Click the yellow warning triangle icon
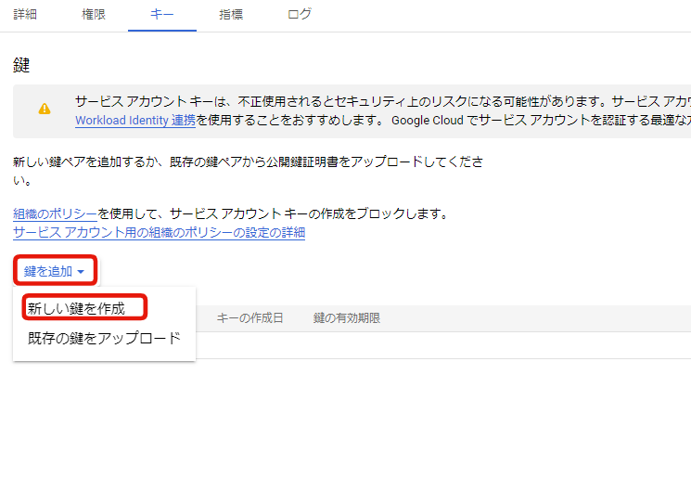The height and width of the screenshot is (478, 691). coord(45,109)
